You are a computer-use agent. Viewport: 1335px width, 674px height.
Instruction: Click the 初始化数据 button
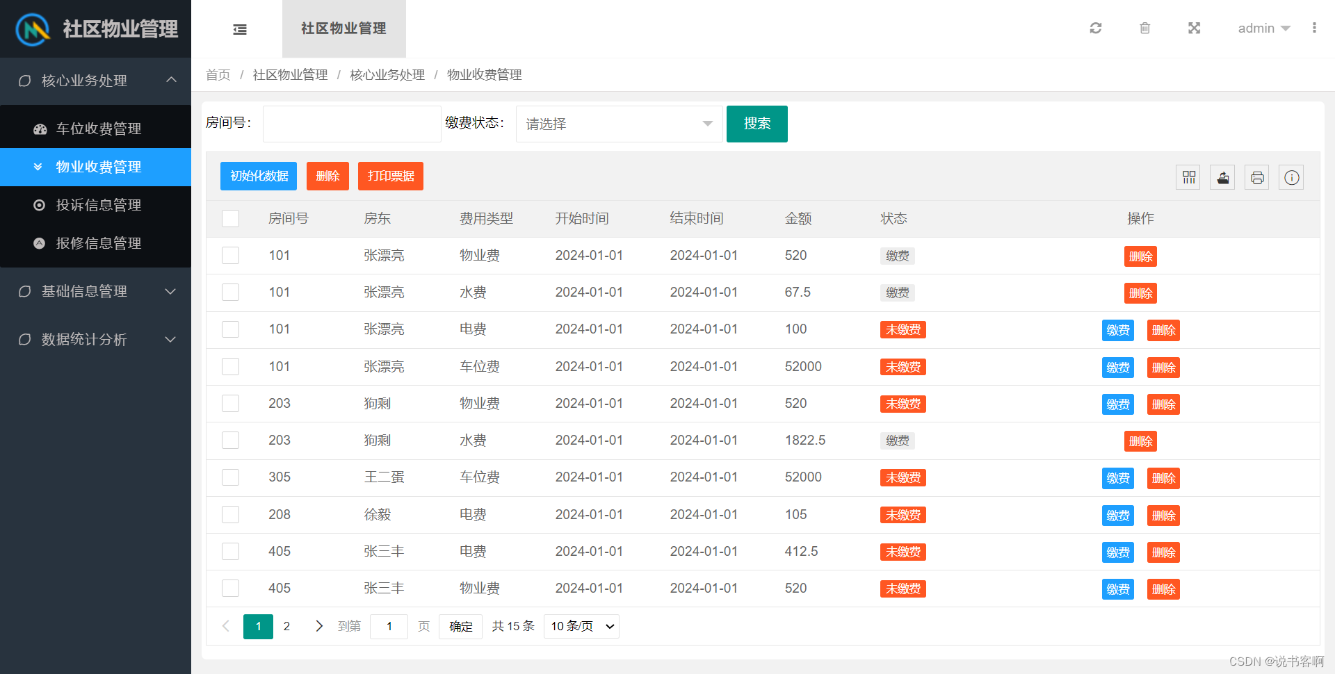click(x=259, y=176)
